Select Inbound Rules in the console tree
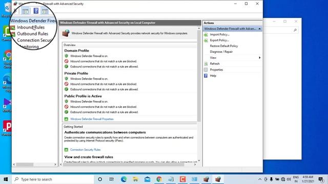The image size is (328, 184). point(31,27)
